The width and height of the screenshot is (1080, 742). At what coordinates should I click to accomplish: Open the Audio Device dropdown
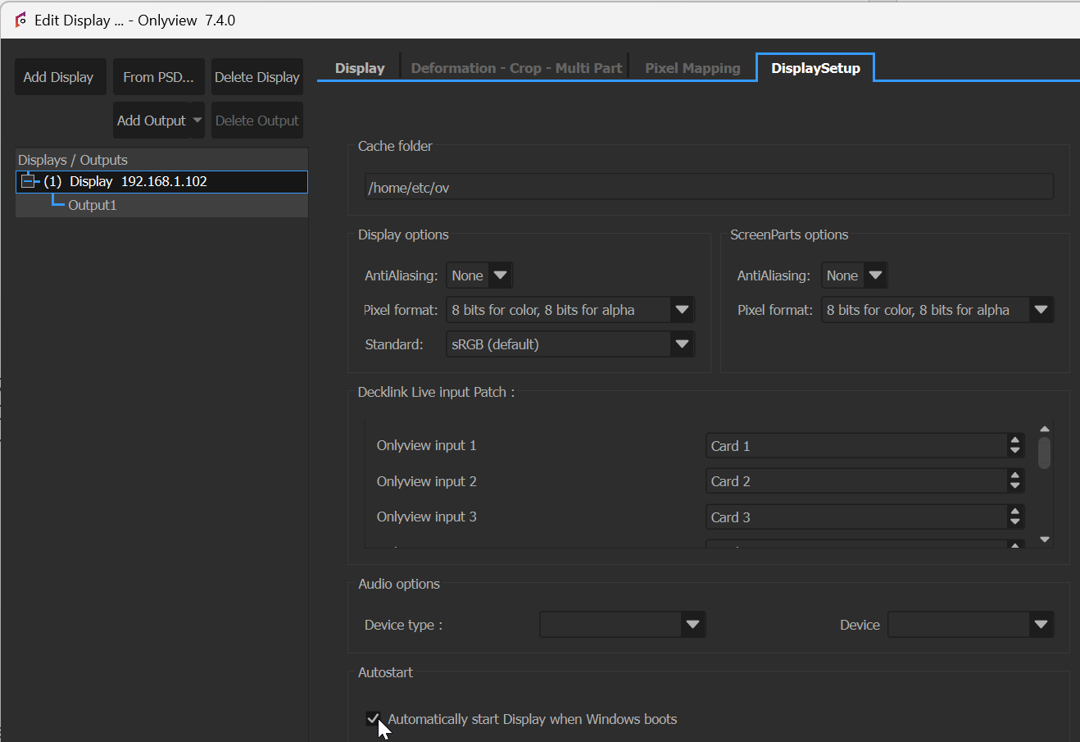point(971,625)
